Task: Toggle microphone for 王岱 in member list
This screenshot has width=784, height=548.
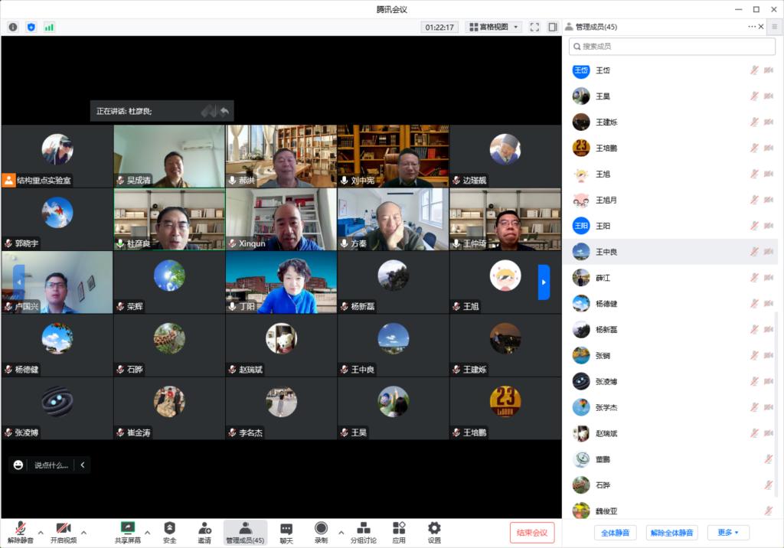Action: (754, 70)
